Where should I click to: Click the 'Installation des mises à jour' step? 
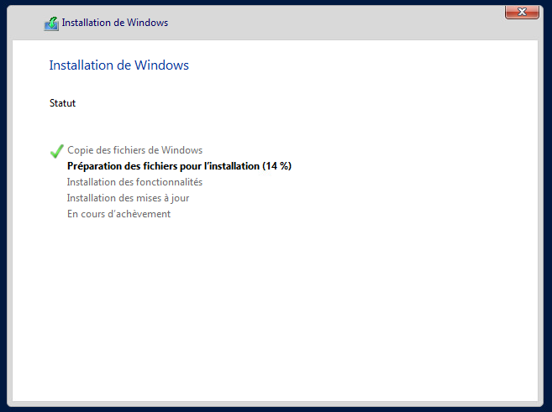[x=128, y=198]
